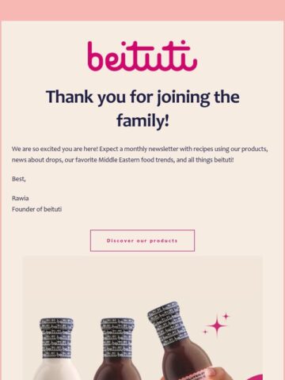Open the Discover our products button
The width and height of the screenshot is (285, 380).
(142, 241)
